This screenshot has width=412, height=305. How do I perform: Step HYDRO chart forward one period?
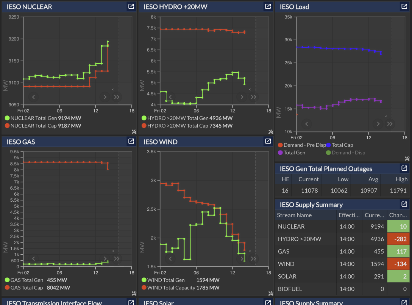tap(242, 97)
